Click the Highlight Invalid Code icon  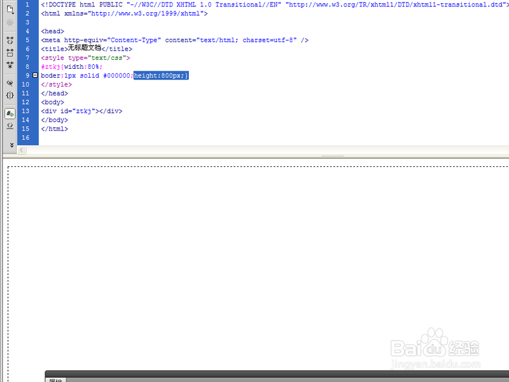point(10,126)
